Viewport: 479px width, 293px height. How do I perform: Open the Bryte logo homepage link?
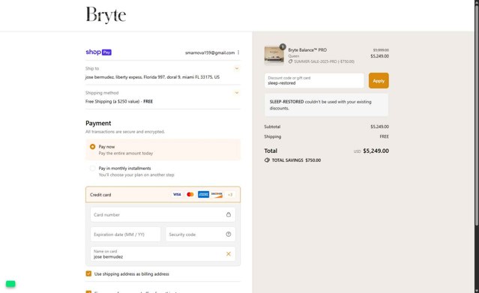tap(106, 15)
